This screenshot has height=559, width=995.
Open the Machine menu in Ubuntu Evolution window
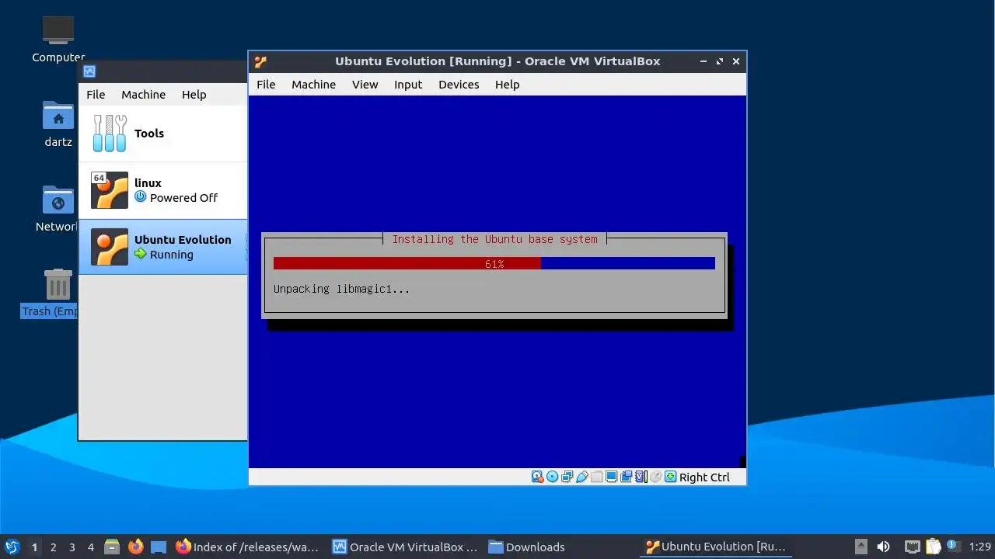click(x=313, y=85)
